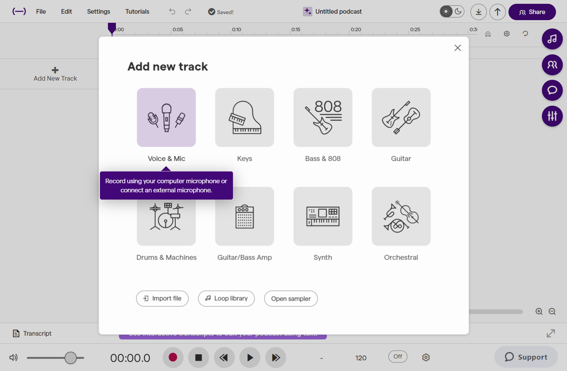Image resolution: width=567 pixels, height=371 pixels.
Task: Open the mixer sliders panel
Action: click(x=552, y=116)
